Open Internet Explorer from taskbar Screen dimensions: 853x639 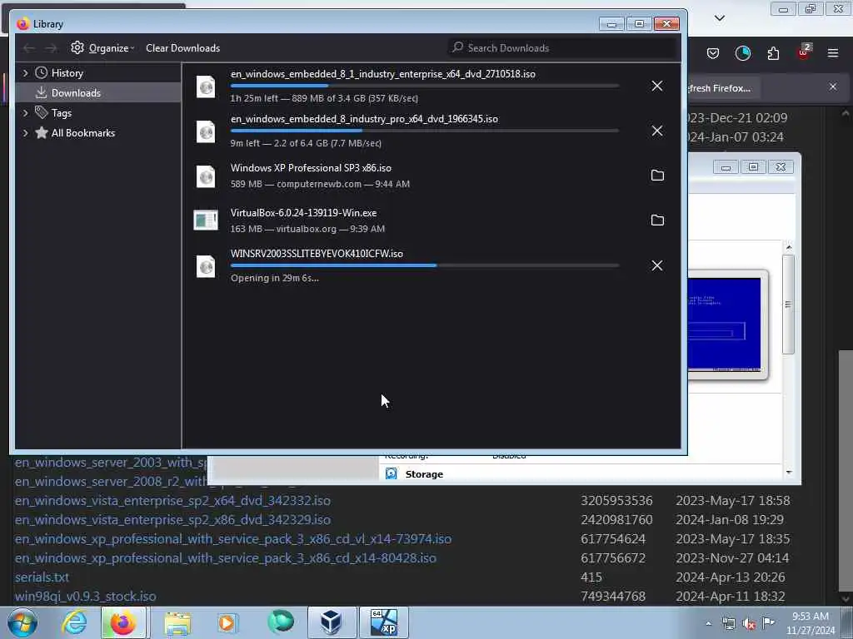click(74, 622)
